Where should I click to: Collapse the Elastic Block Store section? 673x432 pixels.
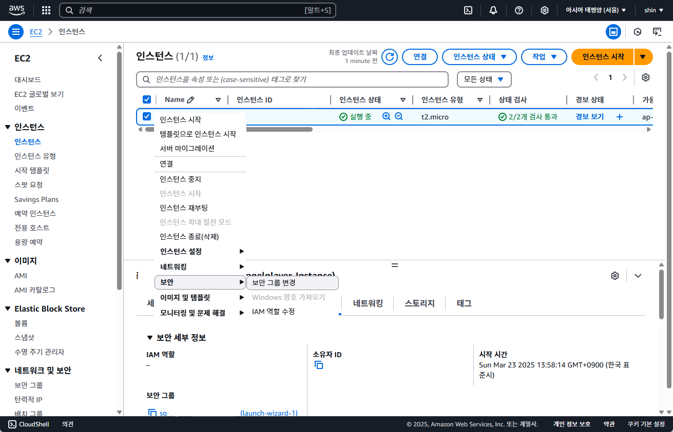(8, 308)
